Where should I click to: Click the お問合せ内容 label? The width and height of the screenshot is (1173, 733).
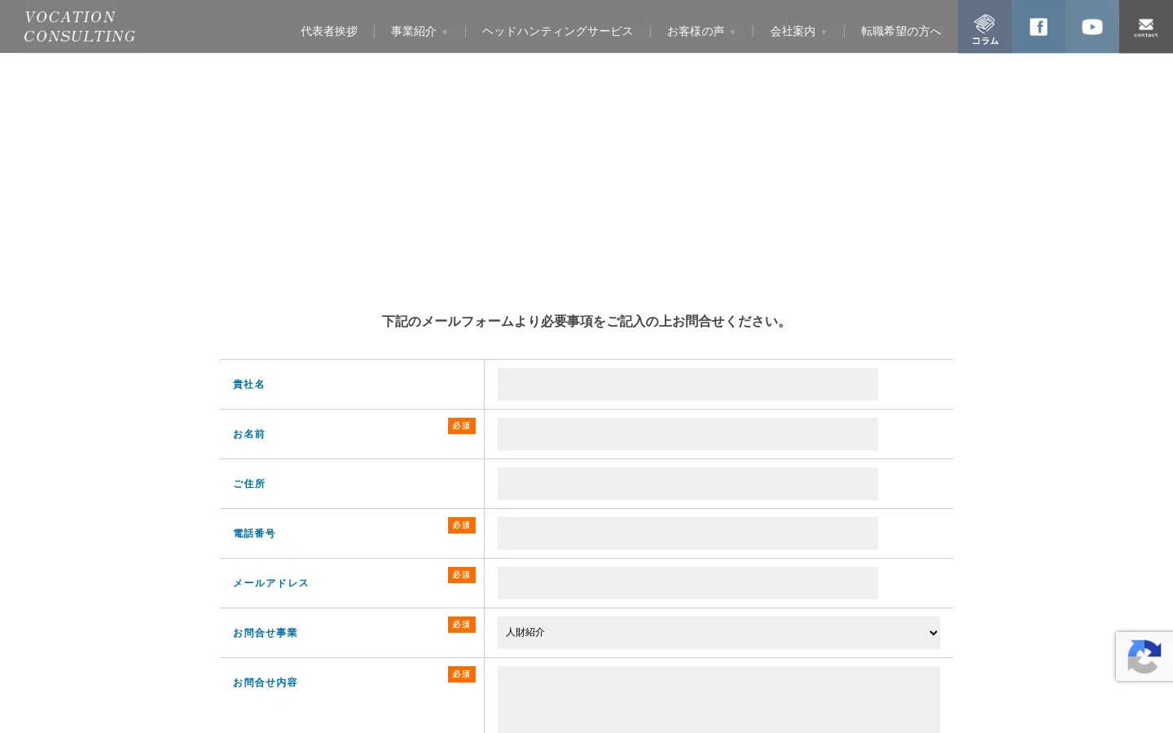coord(265,683)
